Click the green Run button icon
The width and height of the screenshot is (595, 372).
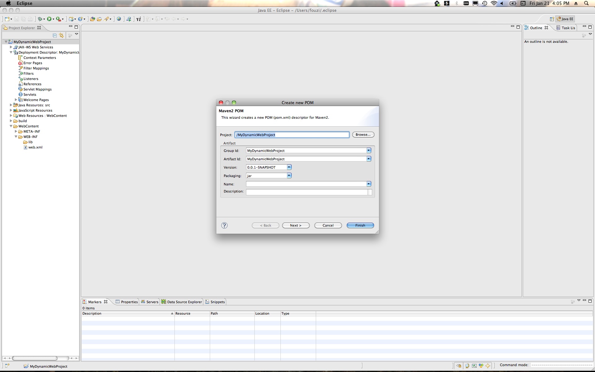tap(49, 19)
